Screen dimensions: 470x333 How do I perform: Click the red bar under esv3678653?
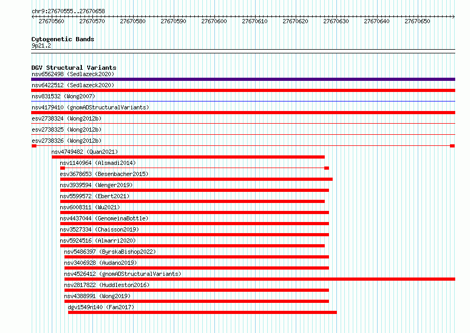pos(196,179)
